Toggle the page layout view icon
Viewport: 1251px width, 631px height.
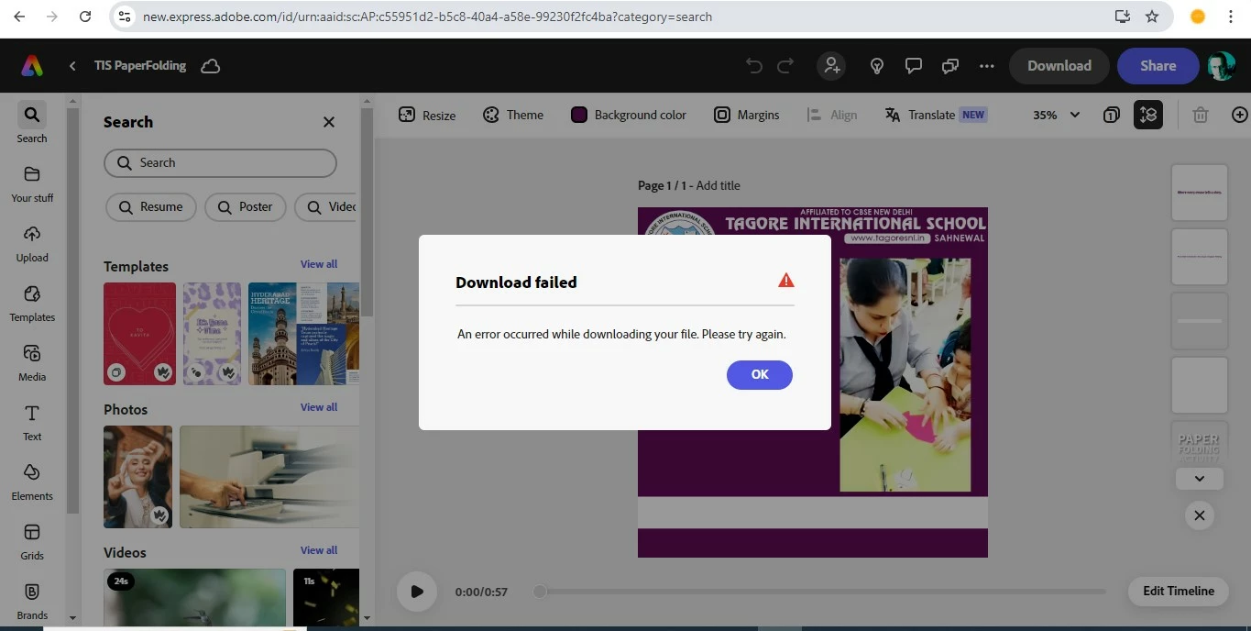pyautogui.click(x=1148, y=115)
